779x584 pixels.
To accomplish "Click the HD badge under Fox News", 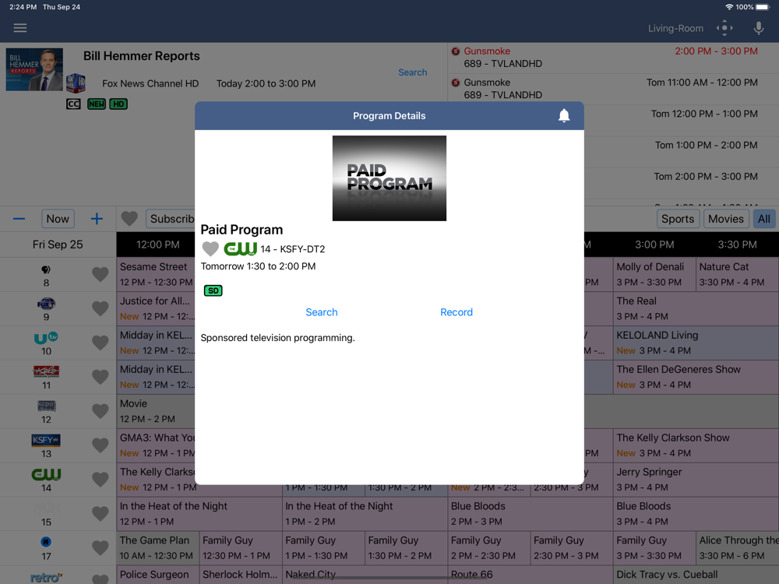I will tap(118, 104).
